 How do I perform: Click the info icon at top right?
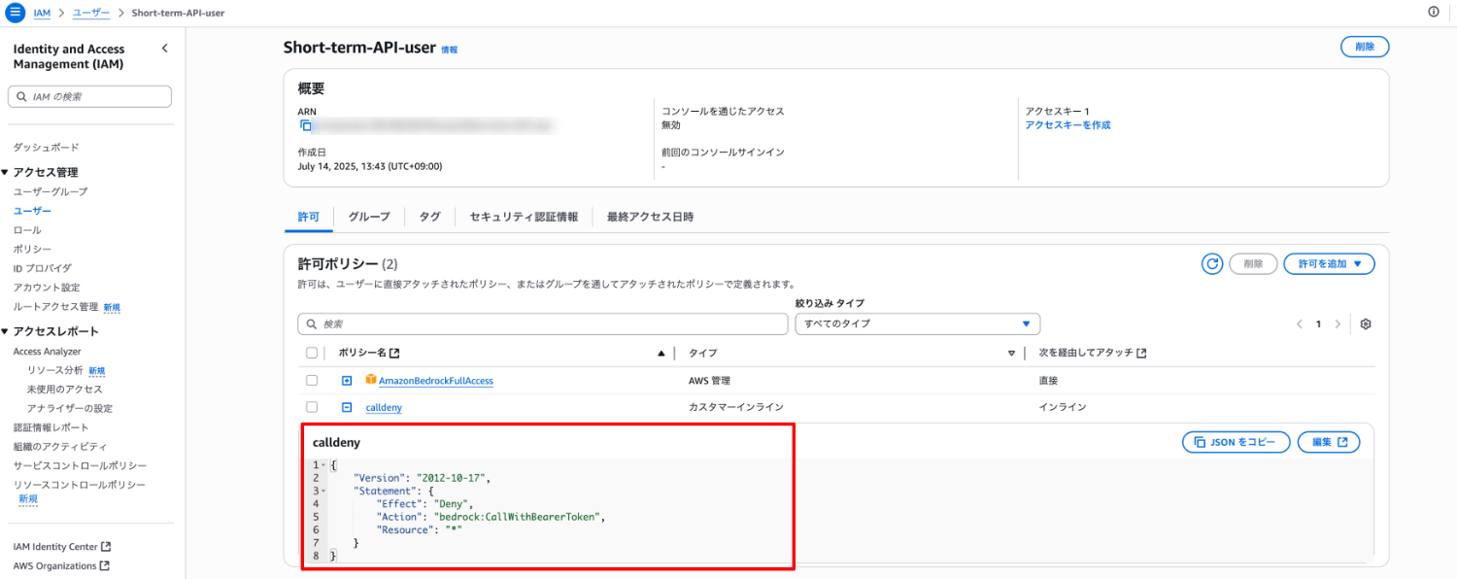(x=1434, y=12)
